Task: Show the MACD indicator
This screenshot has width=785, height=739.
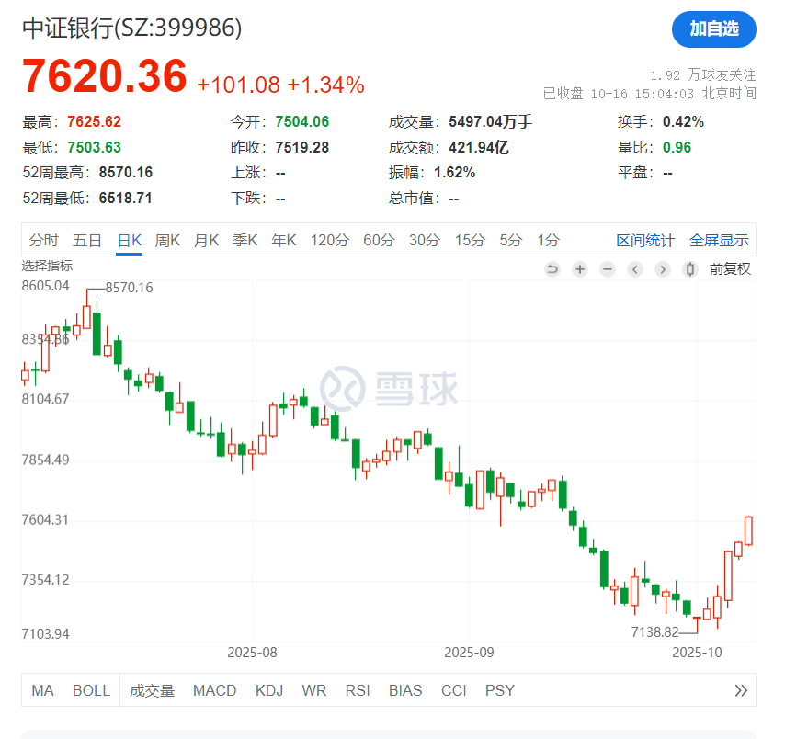Action: coord(215,691)
